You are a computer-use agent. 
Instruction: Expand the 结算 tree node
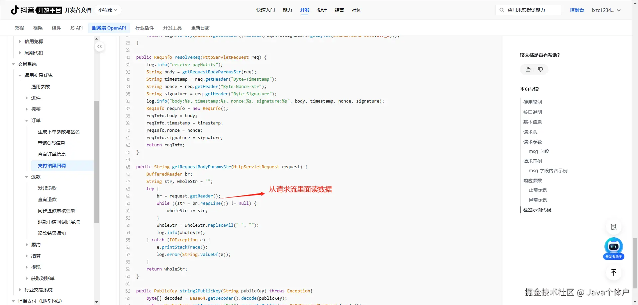click(27, 256)
